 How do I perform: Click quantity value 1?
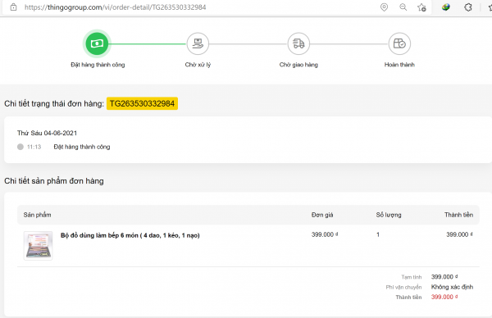pyautogui.click(x=378, y=234)
